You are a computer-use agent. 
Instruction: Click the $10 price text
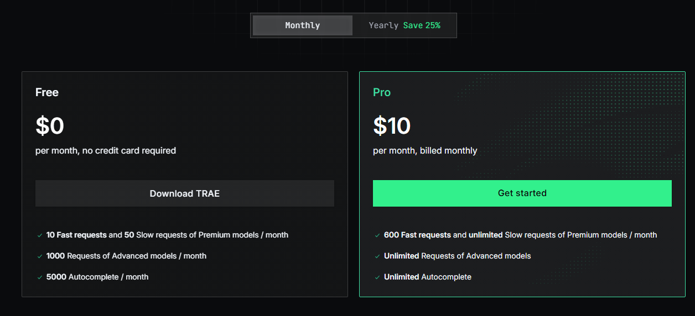392,126
